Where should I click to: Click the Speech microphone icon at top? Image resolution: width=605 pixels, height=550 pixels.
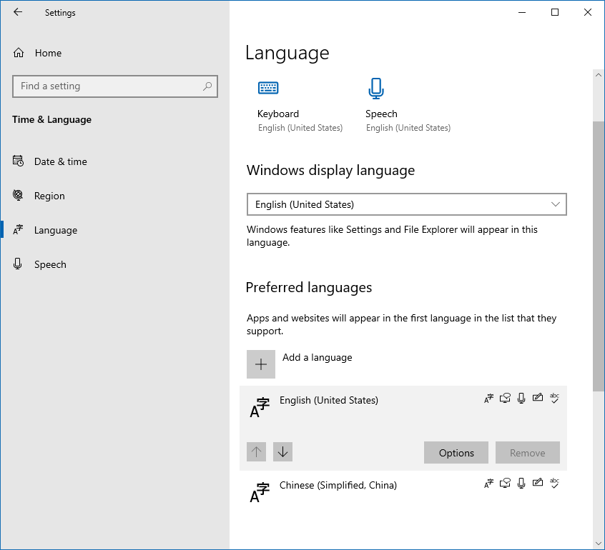(376, 88)
